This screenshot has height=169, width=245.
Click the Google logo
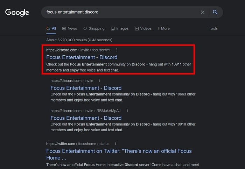(17, 13)
